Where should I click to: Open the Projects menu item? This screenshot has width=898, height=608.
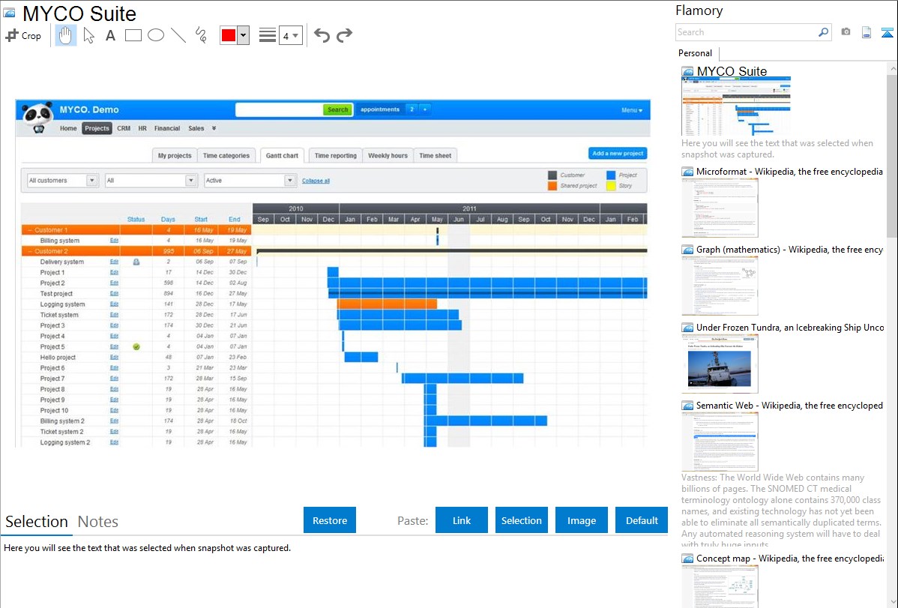(x=97, y=128)
